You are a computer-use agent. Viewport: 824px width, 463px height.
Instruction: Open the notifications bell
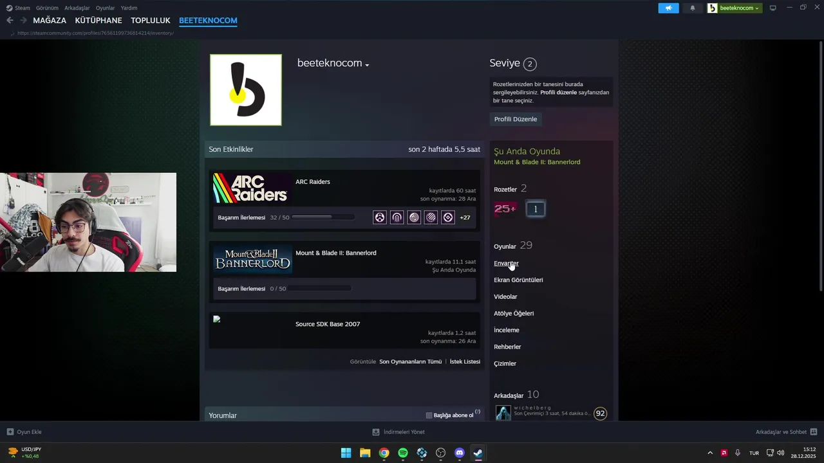tap(693, 8)
